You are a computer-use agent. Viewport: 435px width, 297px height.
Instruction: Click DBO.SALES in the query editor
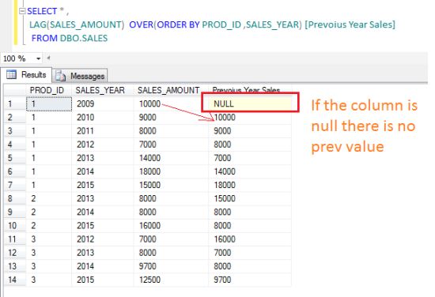click(84, 38)
